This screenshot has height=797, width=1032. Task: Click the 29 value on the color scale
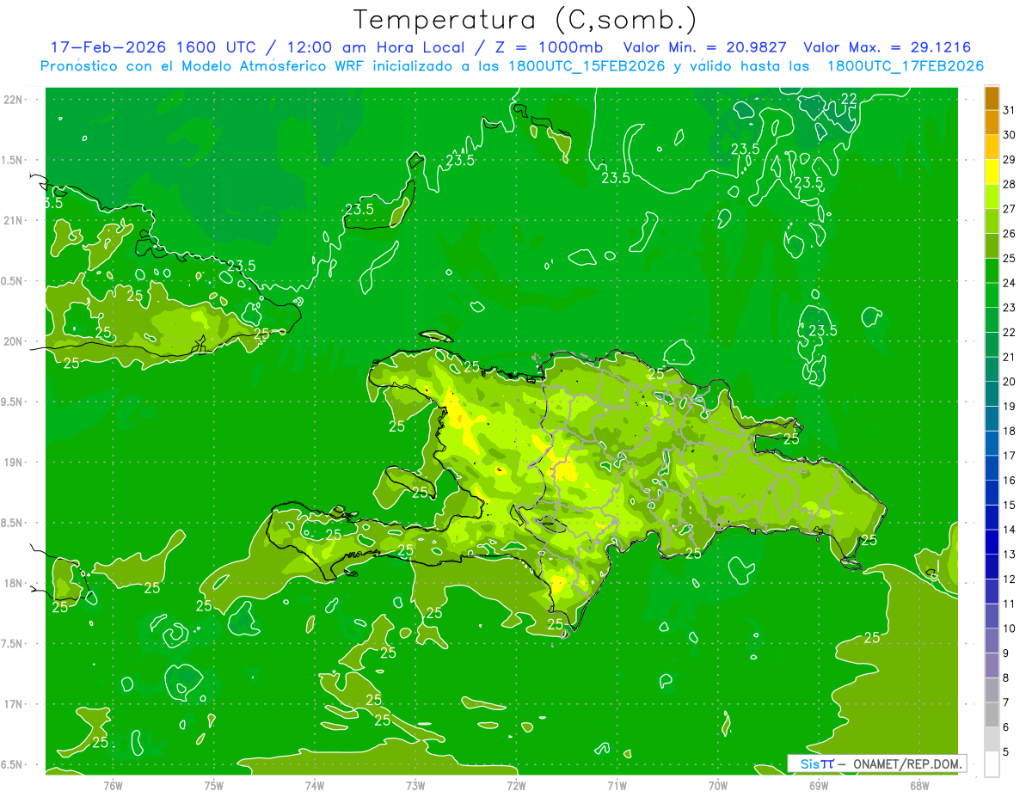click(x=1010, y=160)
